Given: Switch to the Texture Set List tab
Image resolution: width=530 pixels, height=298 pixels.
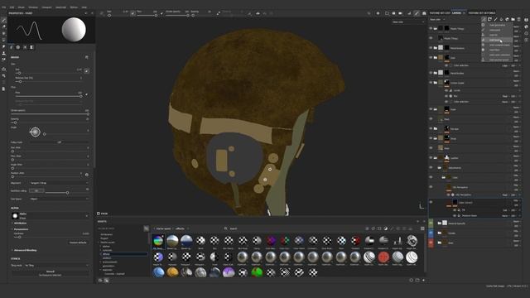Looking at the screenshot, I should pos(440,13).
